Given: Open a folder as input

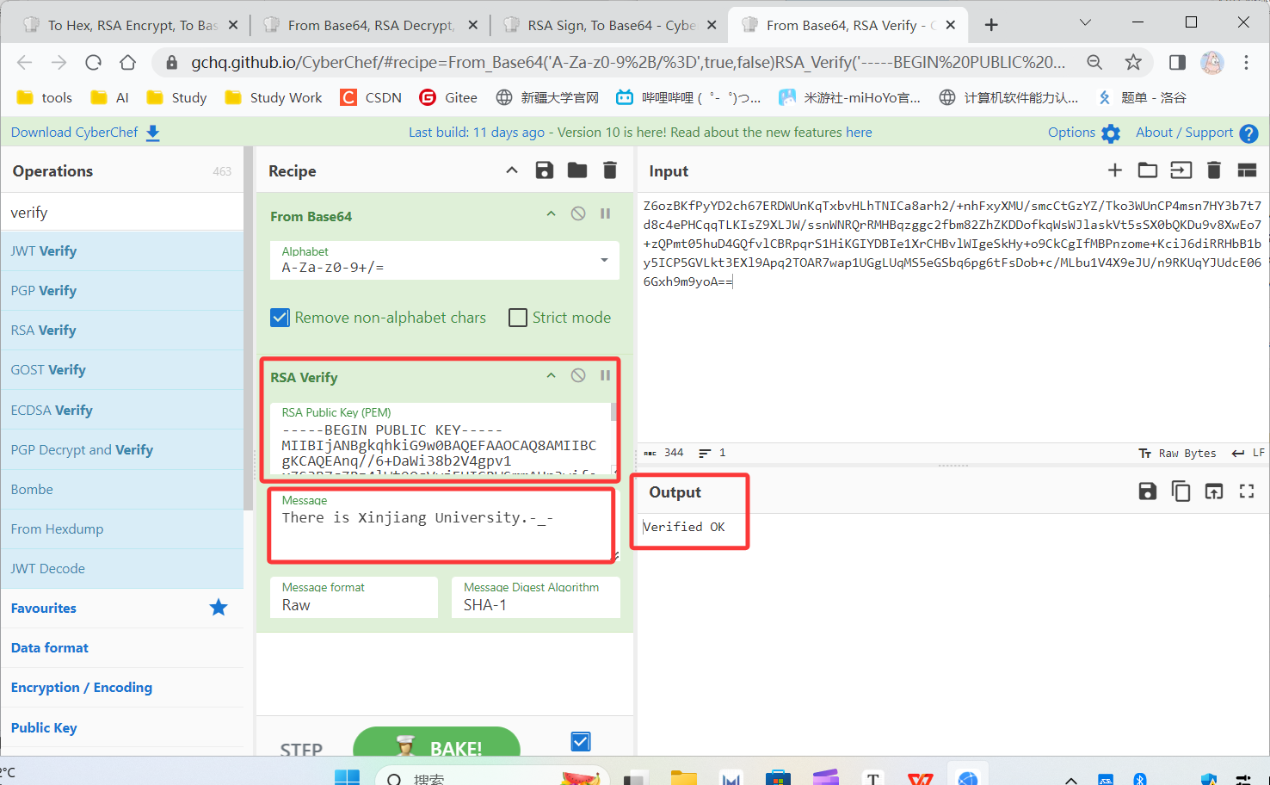Looking at the screenshot, I should [1148, 170].
